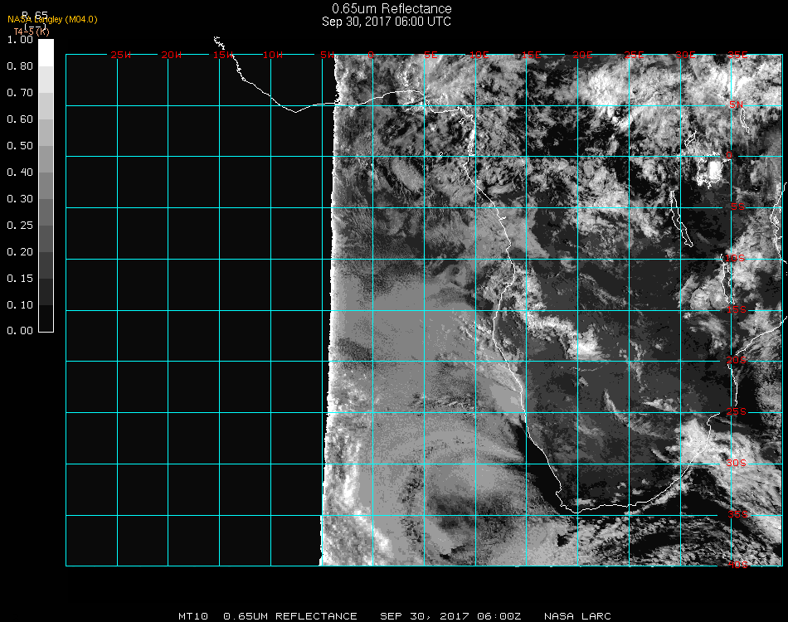Click the white top of the reflectance colorbar
Image resolution: width=788 pixels, height=622 pixels.
click(x=46, y=52)
